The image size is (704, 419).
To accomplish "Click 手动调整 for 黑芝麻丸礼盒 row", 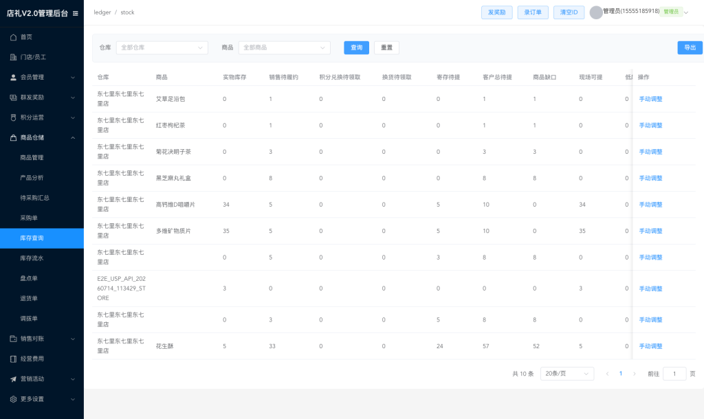I will pyautogui.click(x=650, y=178).
